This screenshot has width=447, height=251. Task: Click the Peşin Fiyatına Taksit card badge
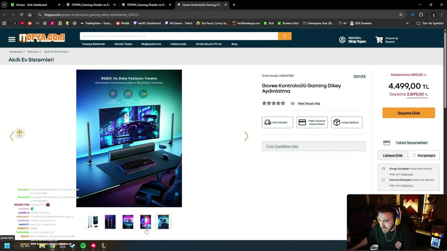pyautogui.click(x=312, y=122)
